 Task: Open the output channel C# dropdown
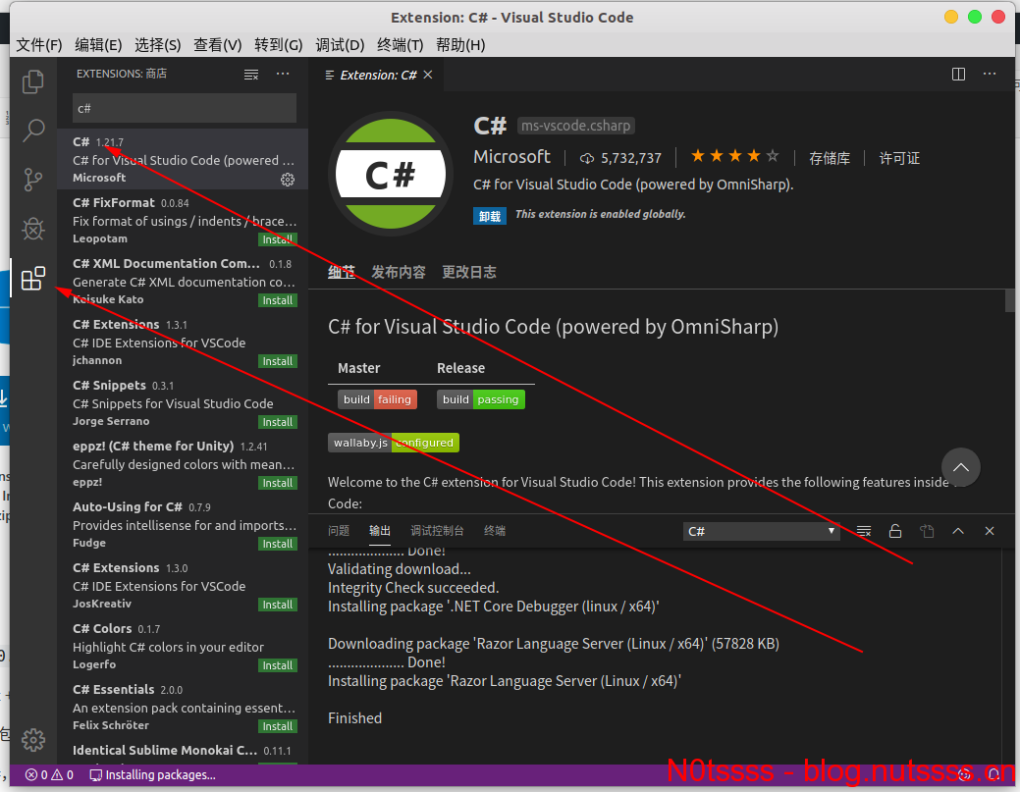pos(761,531)
